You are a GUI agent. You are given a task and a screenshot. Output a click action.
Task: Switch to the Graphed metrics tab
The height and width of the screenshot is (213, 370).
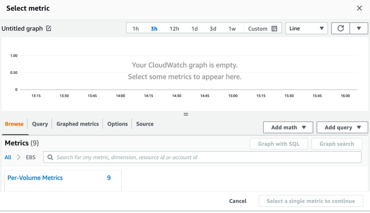[77, 124]
